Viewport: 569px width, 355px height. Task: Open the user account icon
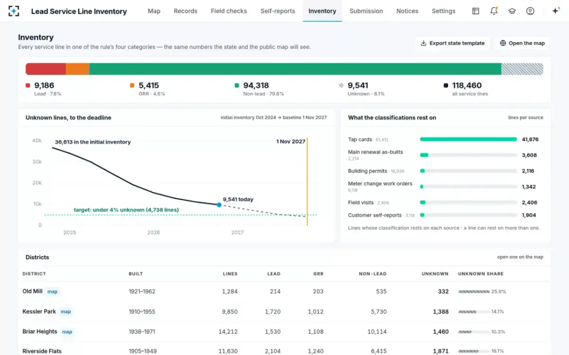point(530,11)
